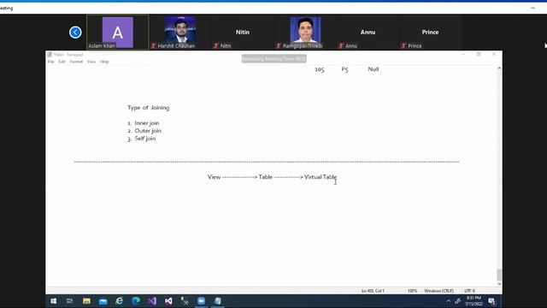The image size is (547, 308).
Task: Click 'Windows (CRLF)' in status bar
Action: point(438,291)
